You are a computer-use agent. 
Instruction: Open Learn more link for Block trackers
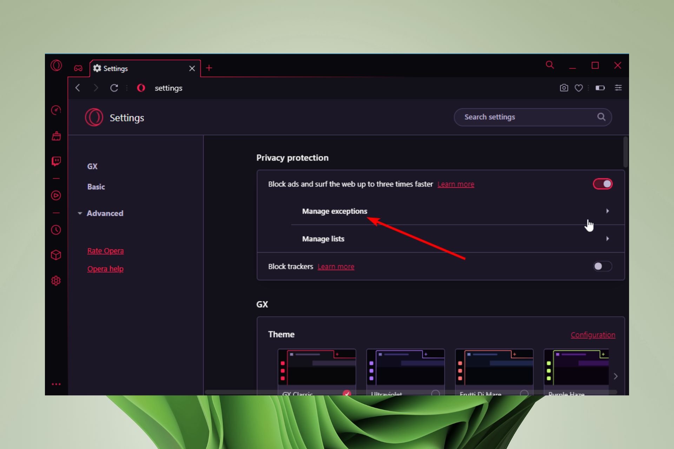pyautogui.click(x=336, y=267)
